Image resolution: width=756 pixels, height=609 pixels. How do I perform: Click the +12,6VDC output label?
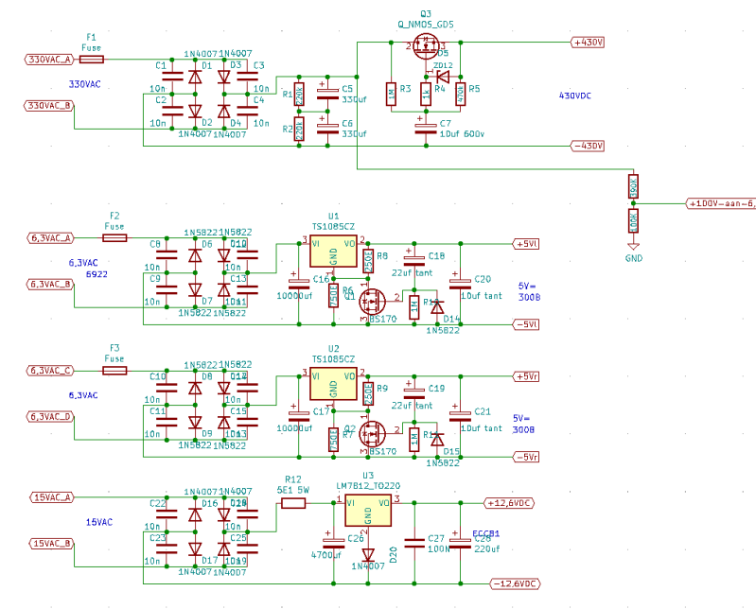[509, 503]
